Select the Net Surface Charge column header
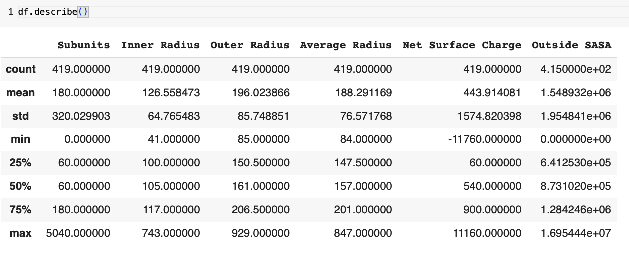Viewport: 629px width, 253px height. [x=462, y=45]
